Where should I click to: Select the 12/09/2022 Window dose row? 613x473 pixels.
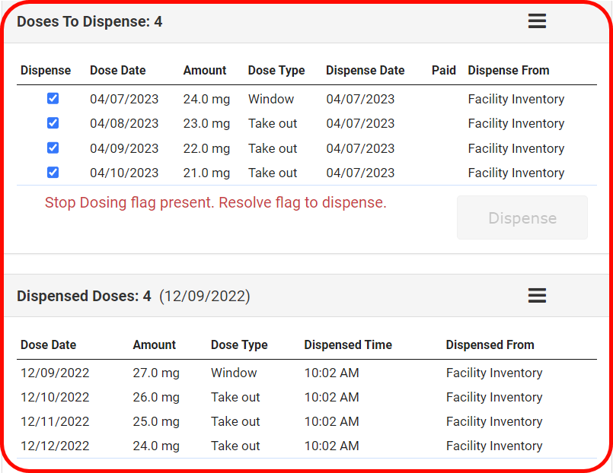[x=228, y=373]
